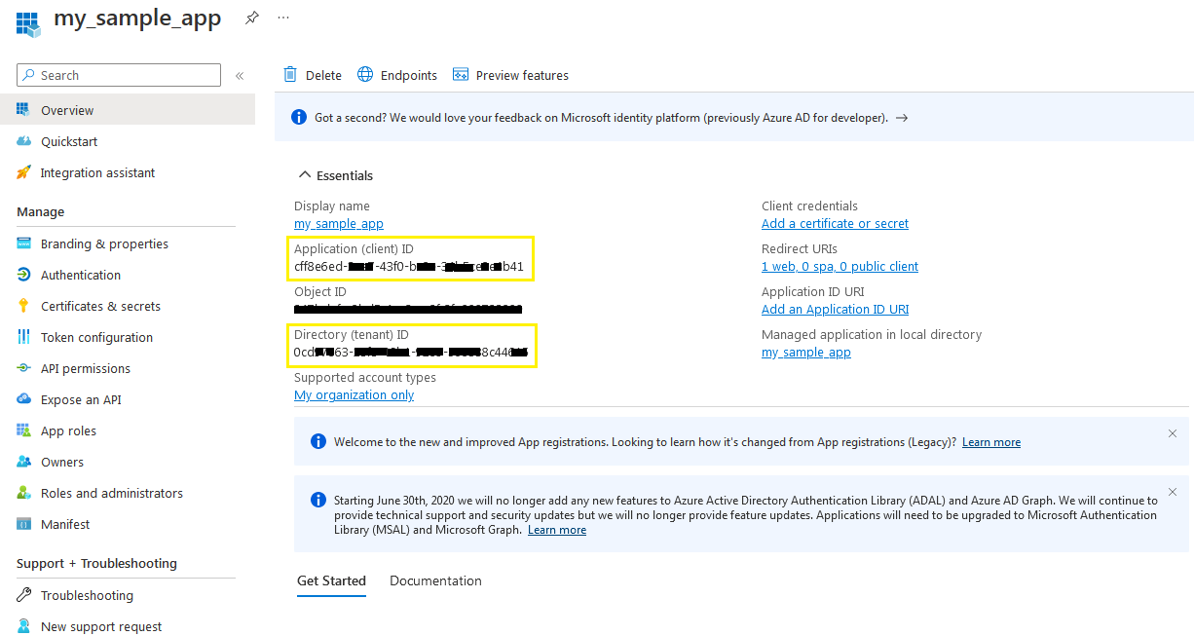Click the Delete trash icon
The height and width of the screenshot is (636, 1194).
[290, 75]
